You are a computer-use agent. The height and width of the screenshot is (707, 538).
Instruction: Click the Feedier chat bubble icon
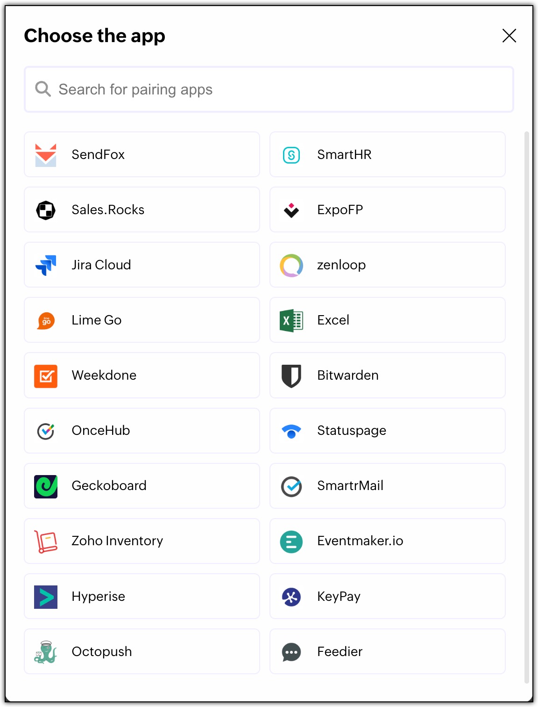click(x=291, y=652)
